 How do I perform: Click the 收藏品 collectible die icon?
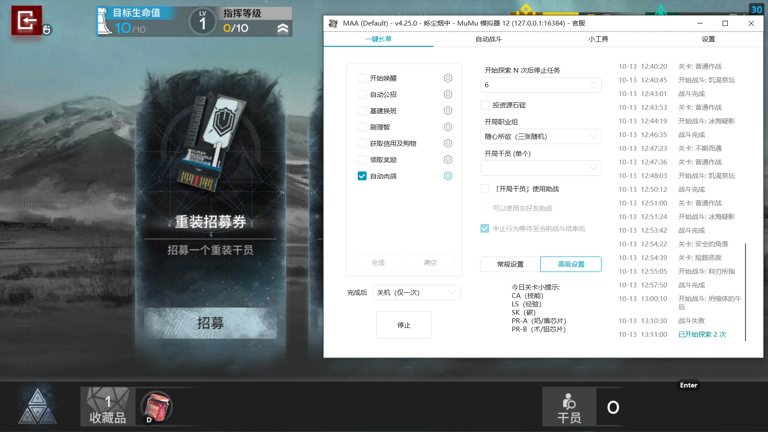(x=107, y=406)
